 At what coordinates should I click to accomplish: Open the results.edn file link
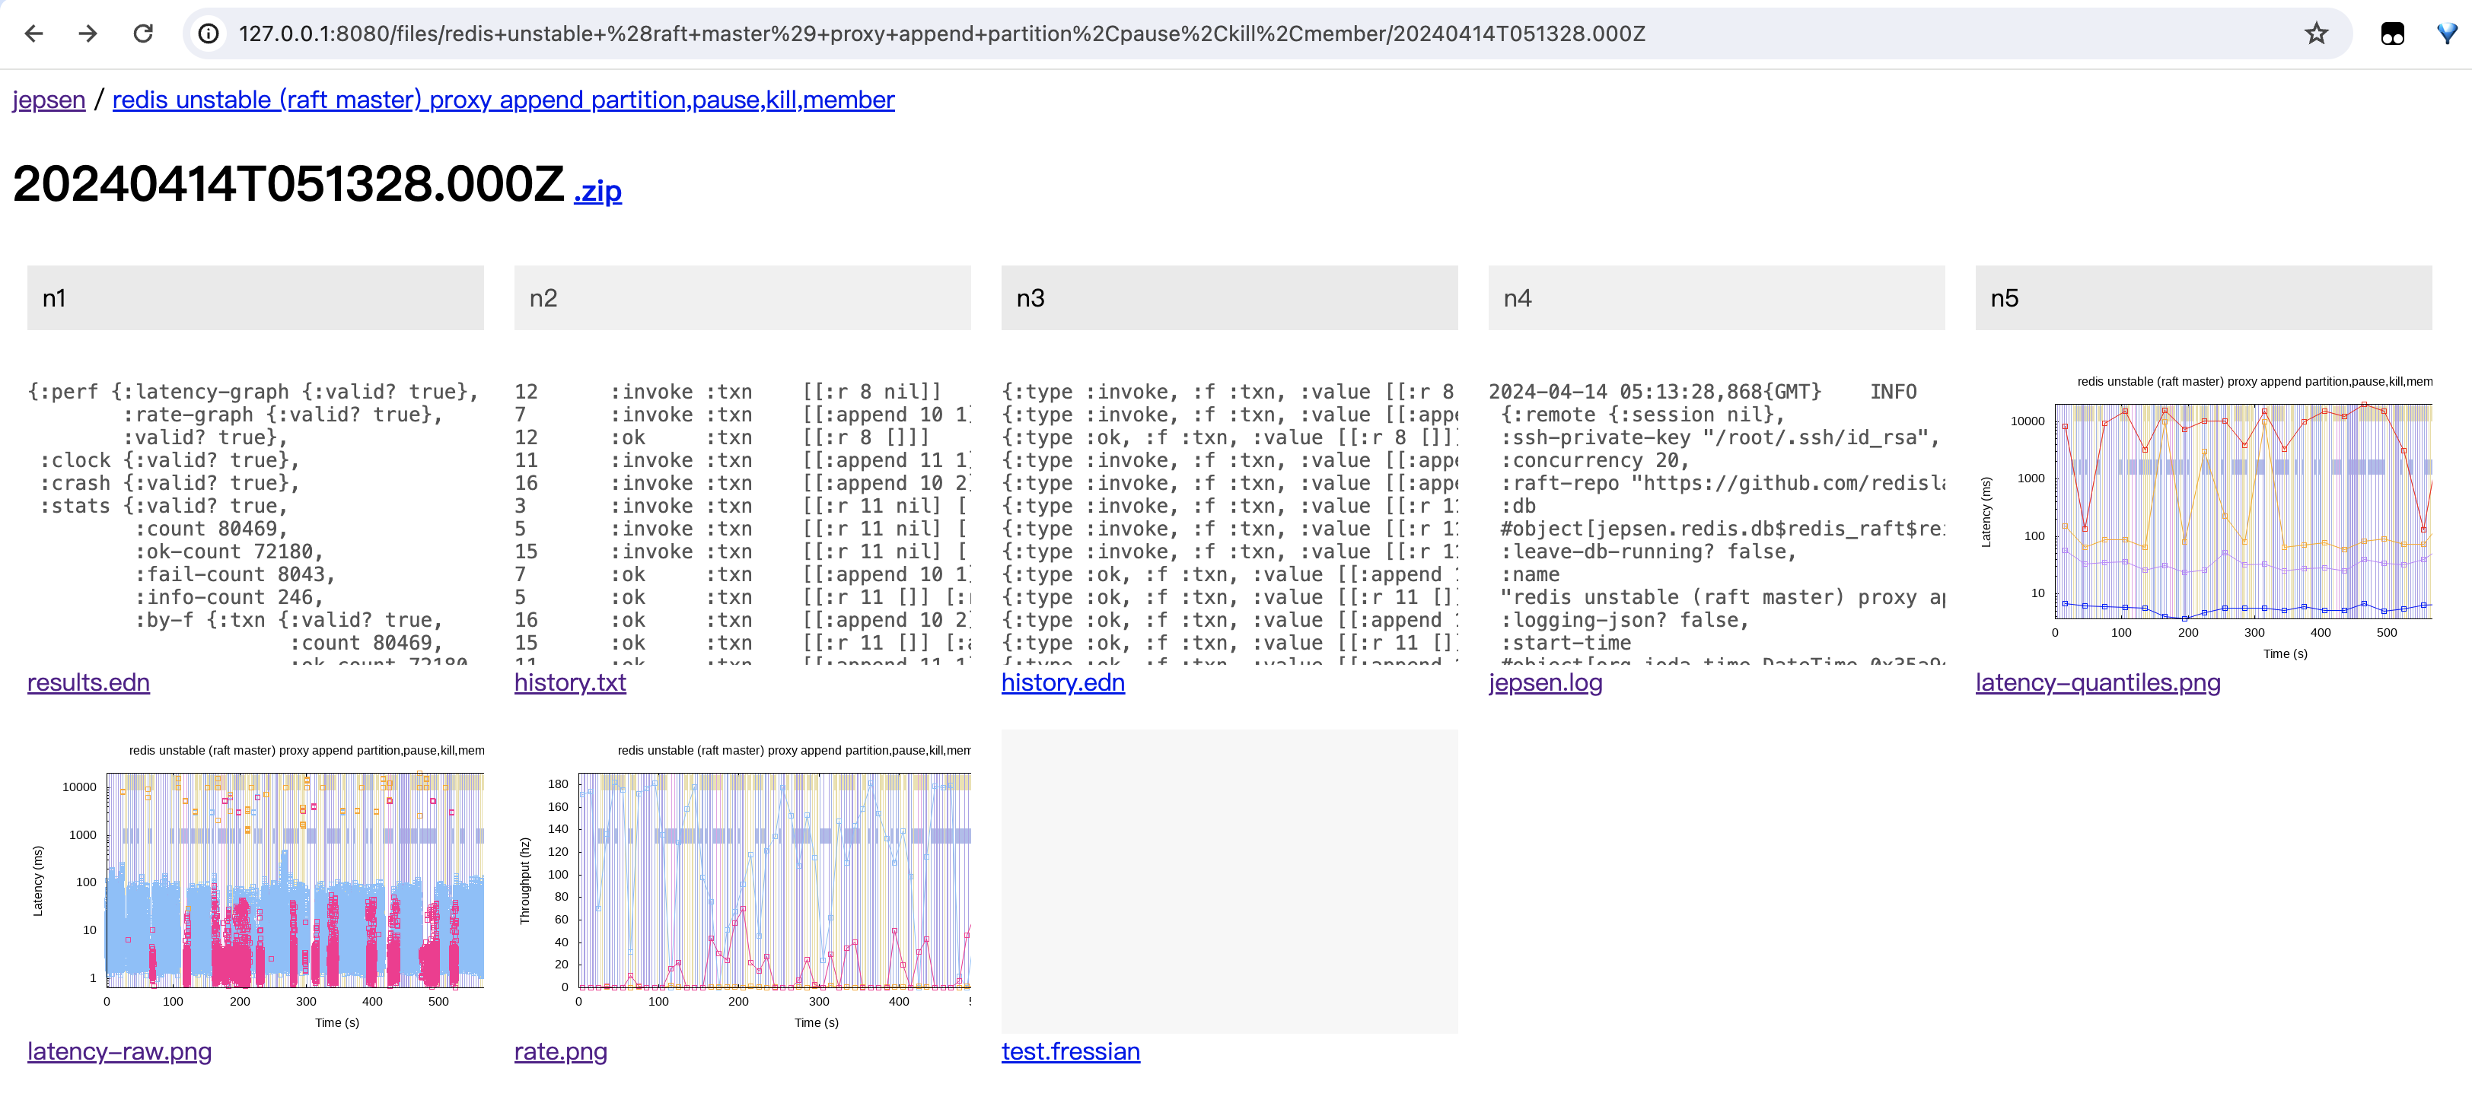pyautogui.click(x=88, y=682)
